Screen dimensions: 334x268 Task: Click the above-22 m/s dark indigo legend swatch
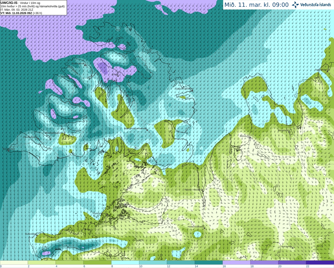point(320,263)
